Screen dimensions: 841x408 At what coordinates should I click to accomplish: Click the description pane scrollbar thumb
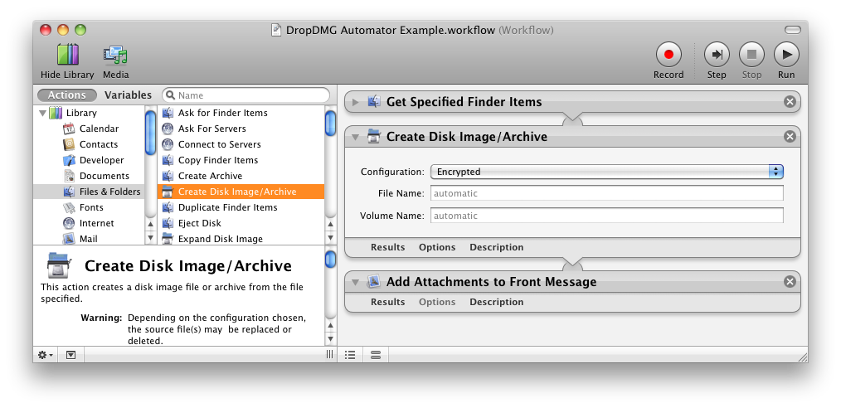(330, 259)
